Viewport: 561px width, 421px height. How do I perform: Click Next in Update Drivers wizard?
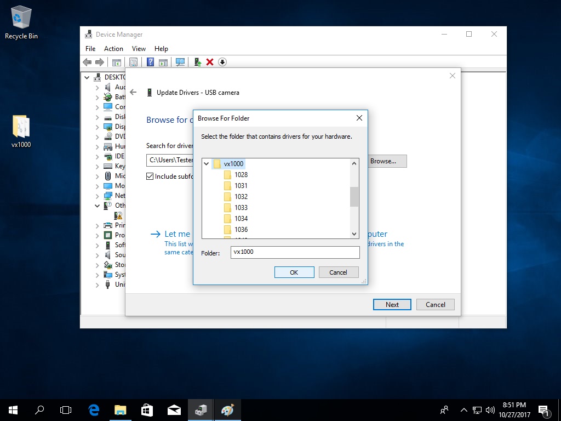click(x=392, y=305)
